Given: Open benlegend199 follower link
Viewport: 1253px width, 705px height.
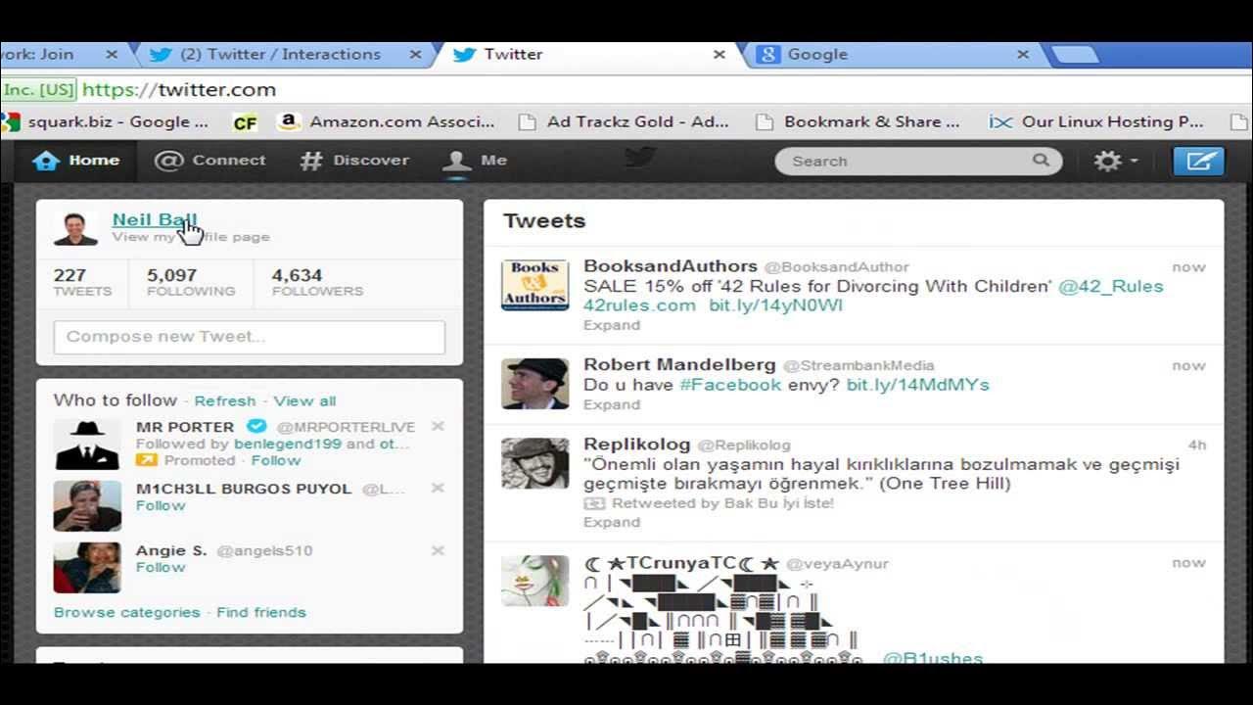Looking at the screenshot, I should pyautogui.click(x=288, y=444).
